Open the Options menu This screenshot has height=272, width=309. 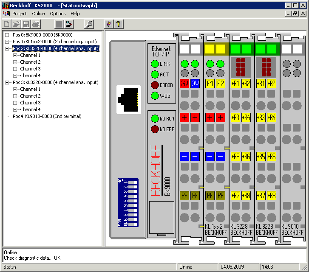pyautogui.click(x=57, y=14)
